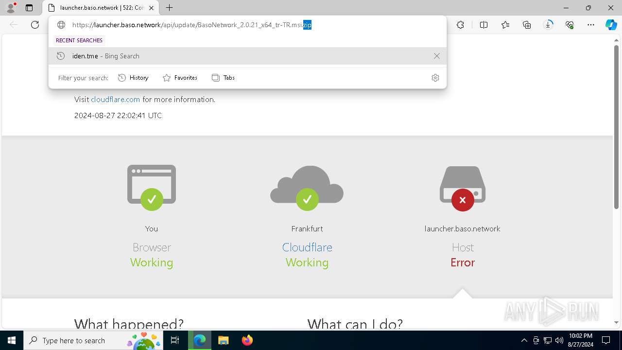Open the network tray icon
This screenshot has height=350, width=622.
click(548, 340)
